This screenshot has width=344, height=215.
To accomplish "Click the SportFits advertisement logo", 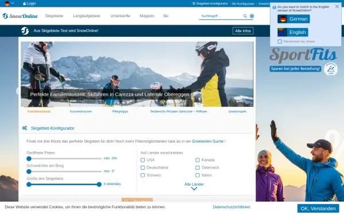I will tap(303, 55).
